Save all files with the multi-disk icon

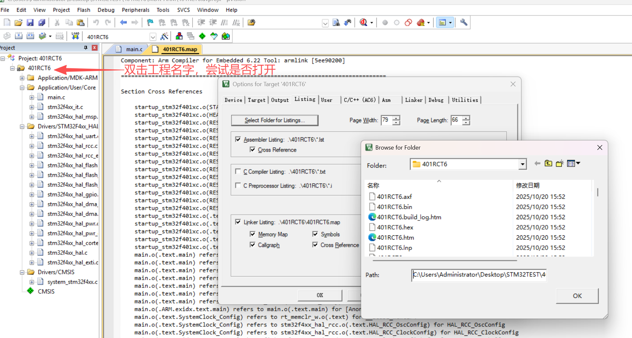pos(42,22)
